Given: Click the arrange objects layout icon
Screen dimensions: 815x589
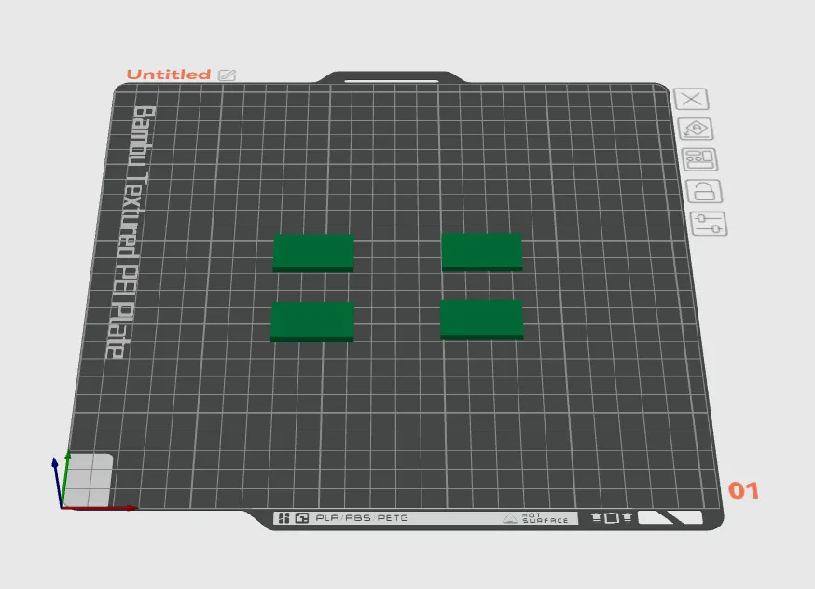Looking at the screenshot, I should (698, 159).
